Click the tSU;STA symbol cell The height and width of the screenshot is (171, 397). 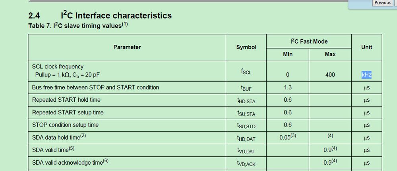click(x=246, y=113)
